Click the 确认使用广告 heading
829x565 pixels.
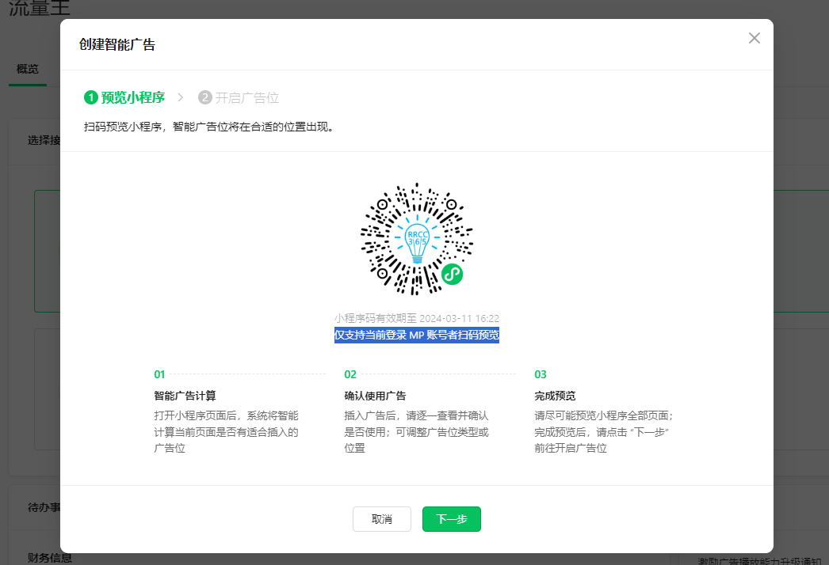click(x=375, y=396)
